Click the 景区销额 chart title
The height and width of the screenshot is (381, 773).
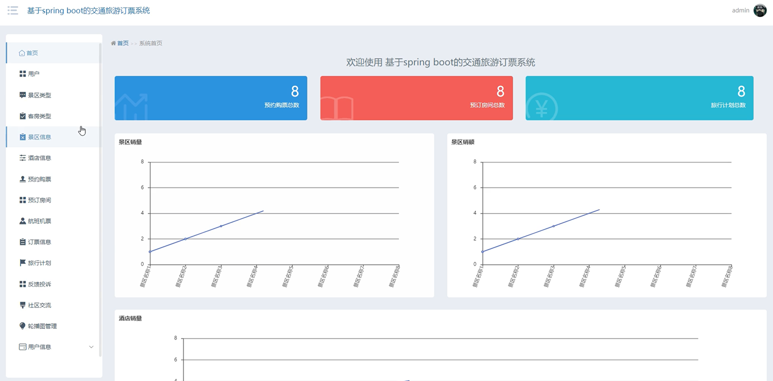(x=463, y=142)
